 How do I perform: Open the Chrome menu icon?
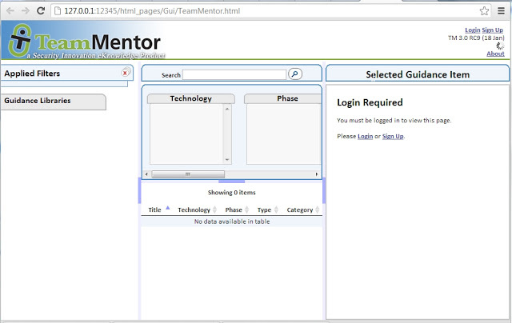point(501,11)
